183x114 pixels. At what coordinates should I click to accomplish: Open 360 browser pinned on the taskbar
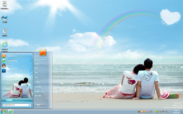tap(11, 112)
